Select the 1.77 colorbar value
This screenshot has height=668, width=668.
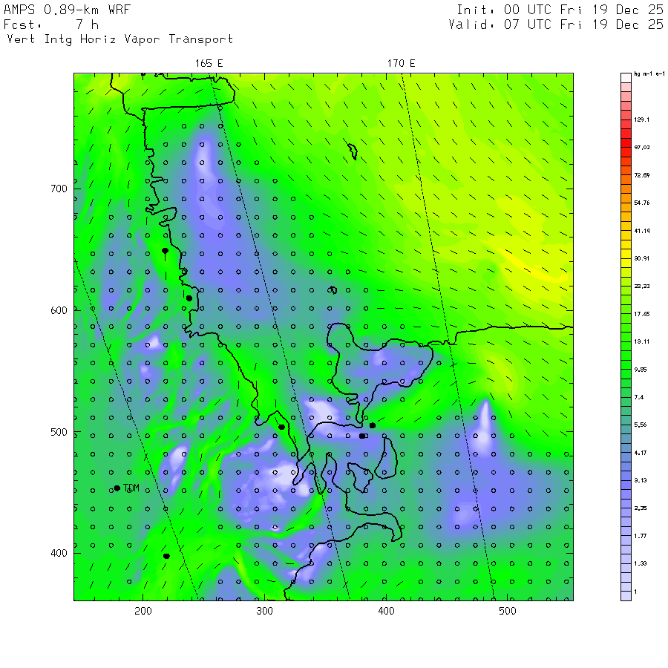coord(641,536)
